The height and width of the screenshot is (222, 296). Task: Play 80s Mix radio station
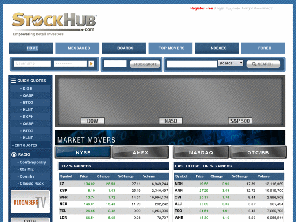(x=27, y=169)
